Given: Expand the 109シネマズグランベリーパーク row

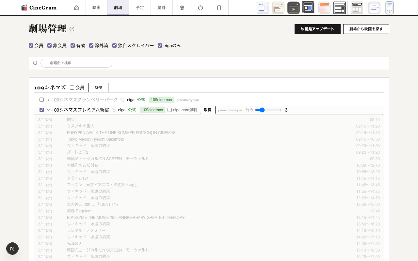Looking at the screenshot, I should click(x=48, y=100).
